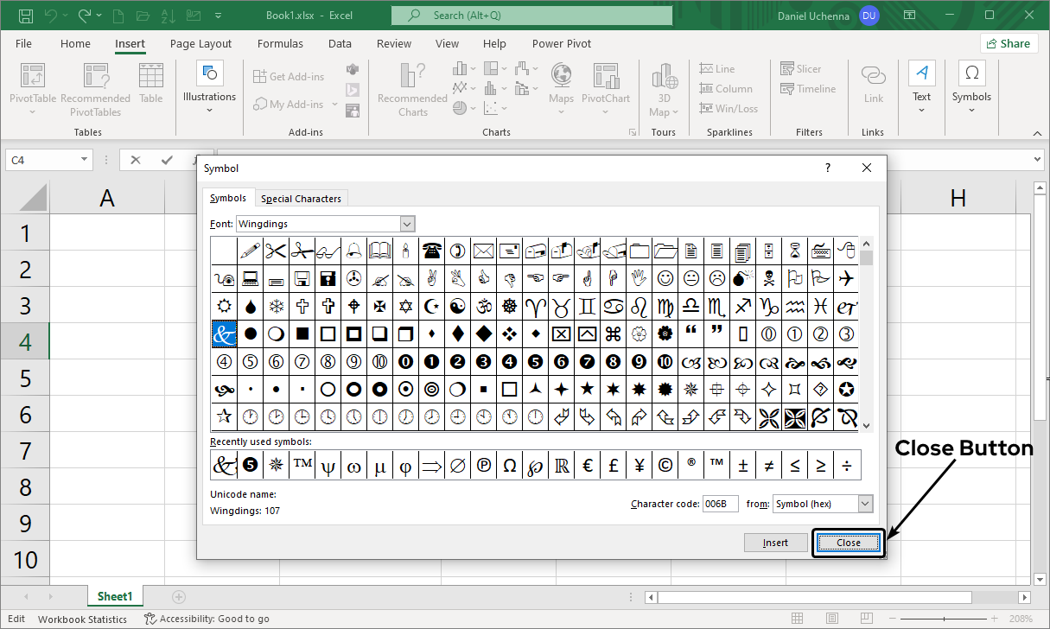1050x629 pixels.
Task: Click into the Character code field
Action: [720, 504]
